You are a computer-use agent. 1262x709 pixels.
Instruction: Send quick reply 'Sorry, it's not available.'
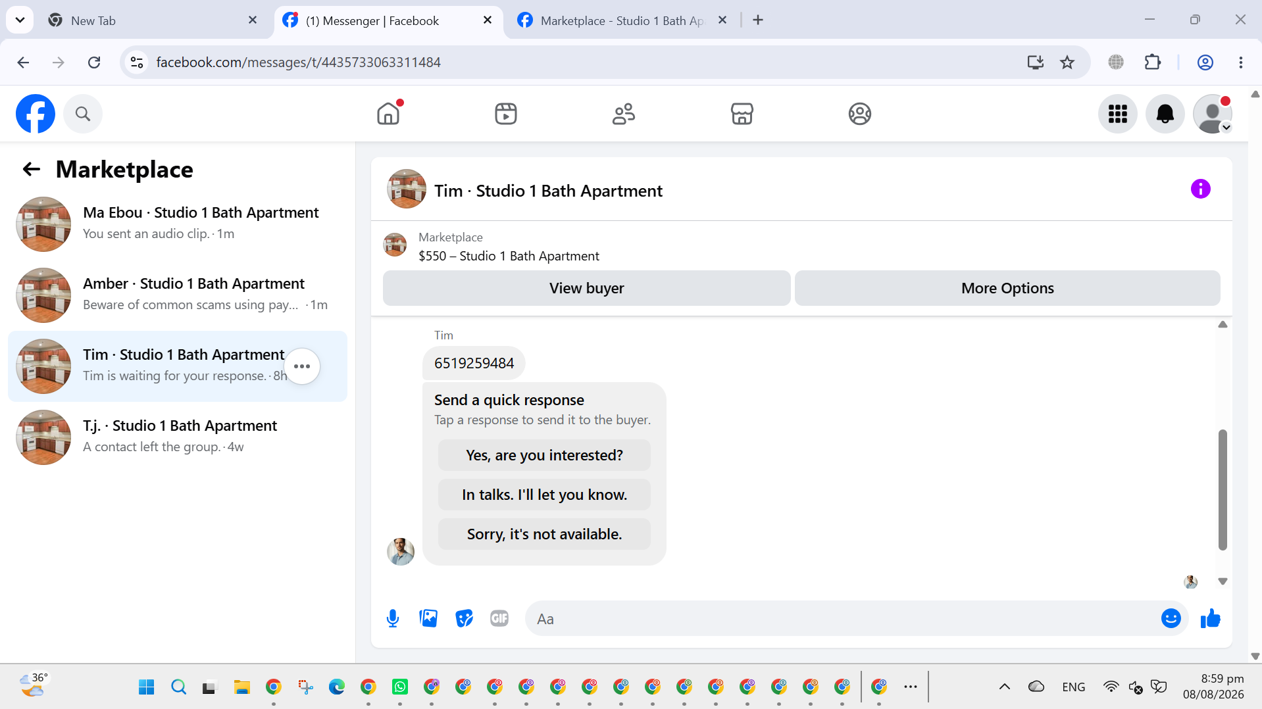(x=544, y=534)
